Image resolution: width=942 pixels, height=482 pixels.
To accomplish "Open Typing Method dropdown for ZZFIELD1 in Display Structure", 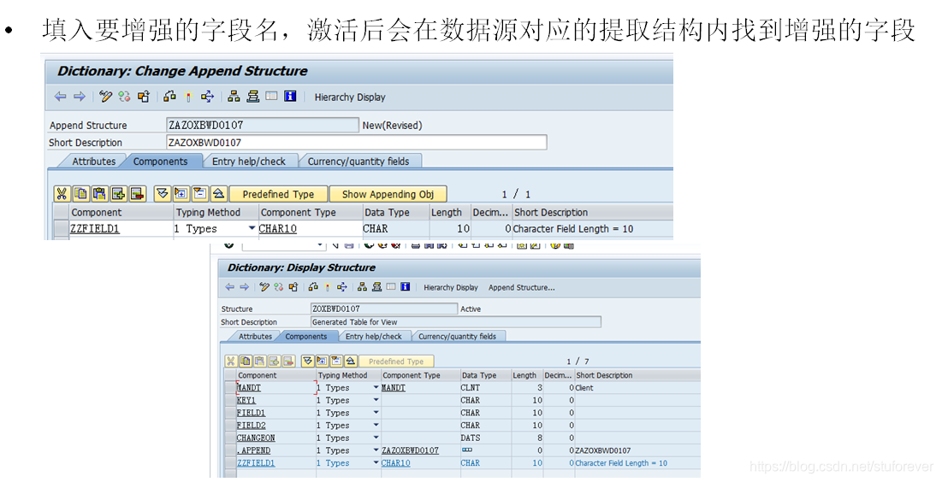I will pyautogui.click(x=376, y=463).
